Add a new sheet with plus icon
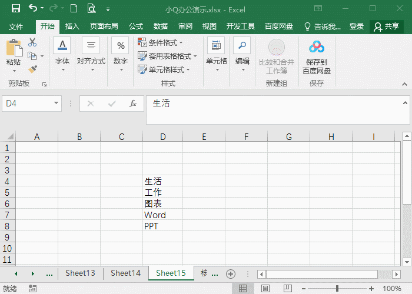 (x=231, y=273)
